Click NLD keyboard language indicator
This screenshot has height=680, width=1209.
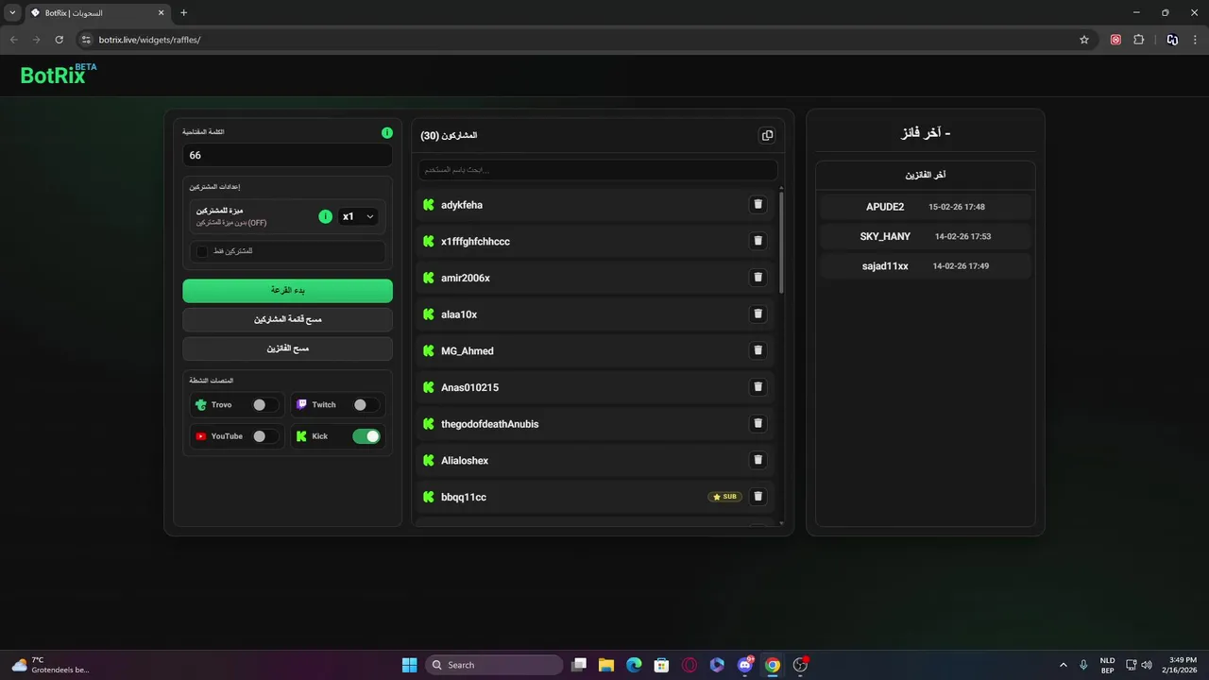1107,665
